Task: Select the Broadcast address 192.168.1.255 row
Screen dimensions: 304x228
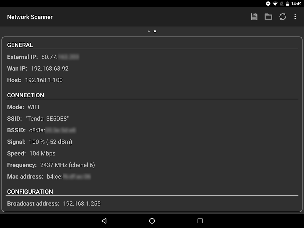Action: coord(54,204)
